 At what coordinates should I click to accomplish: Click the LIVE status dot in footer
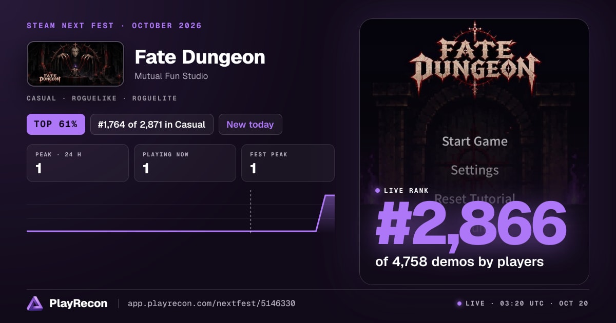459,304
